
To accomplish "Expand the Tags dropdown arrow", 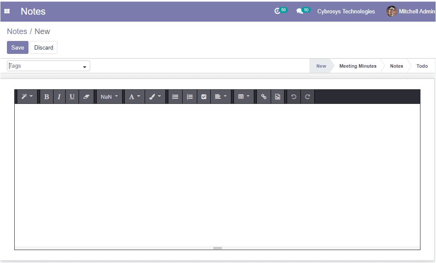I will pos(85,67).
